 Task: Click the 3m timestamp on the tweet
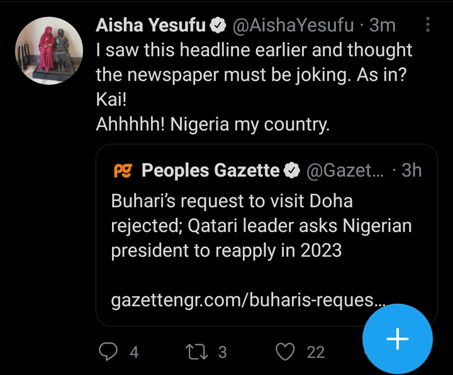click(x=383, y=25)
